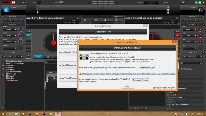Click the Windows Start button
Viewport: 206px width, 116px height.
[x=3, y=113]
